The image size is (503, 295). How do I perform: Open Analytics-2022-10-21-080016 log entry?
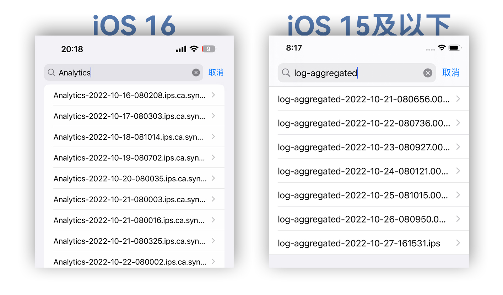click(x=134, y=220)
